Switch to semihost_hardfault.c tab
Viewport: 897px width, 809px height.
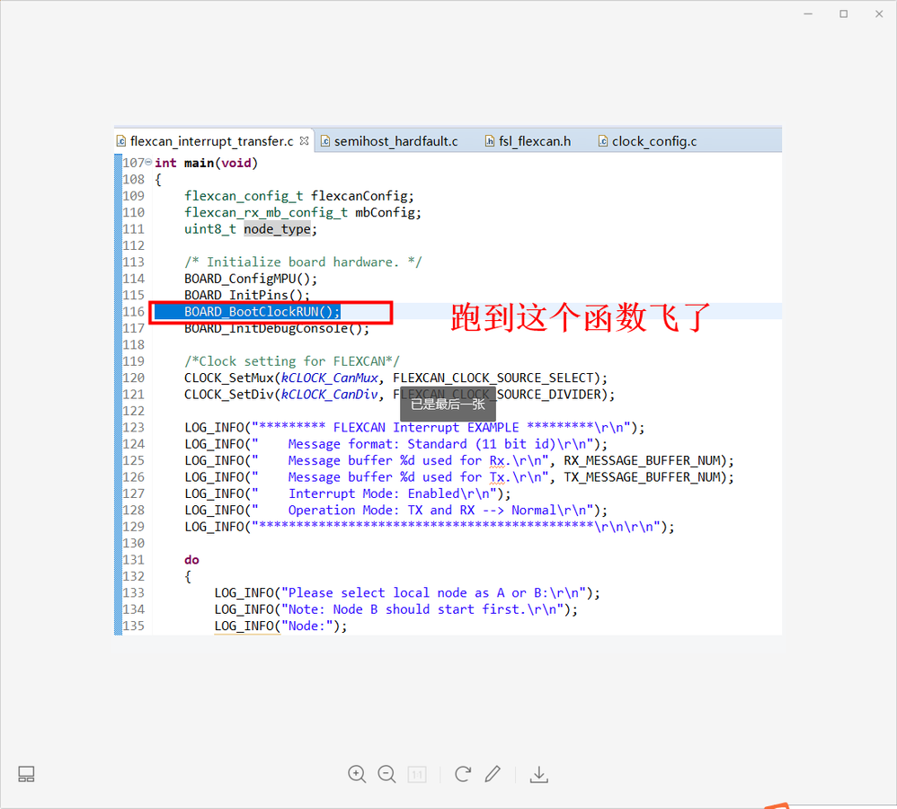click(395, 141)
